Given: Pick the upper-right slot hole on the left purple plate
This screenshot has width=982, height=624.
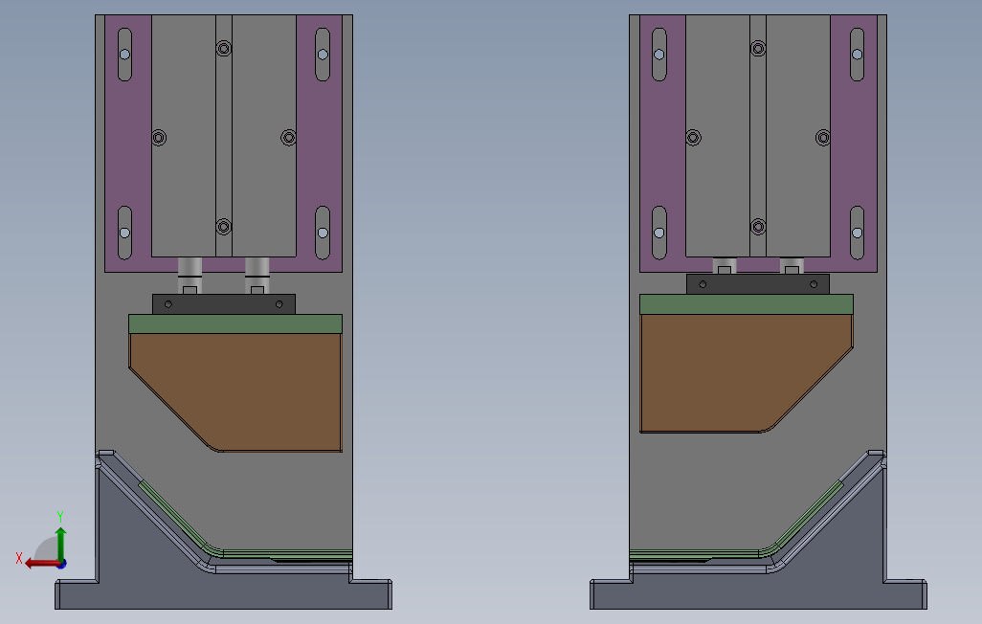Looking at the screenshot, I should pyautogui.click(x=323, y=55).
